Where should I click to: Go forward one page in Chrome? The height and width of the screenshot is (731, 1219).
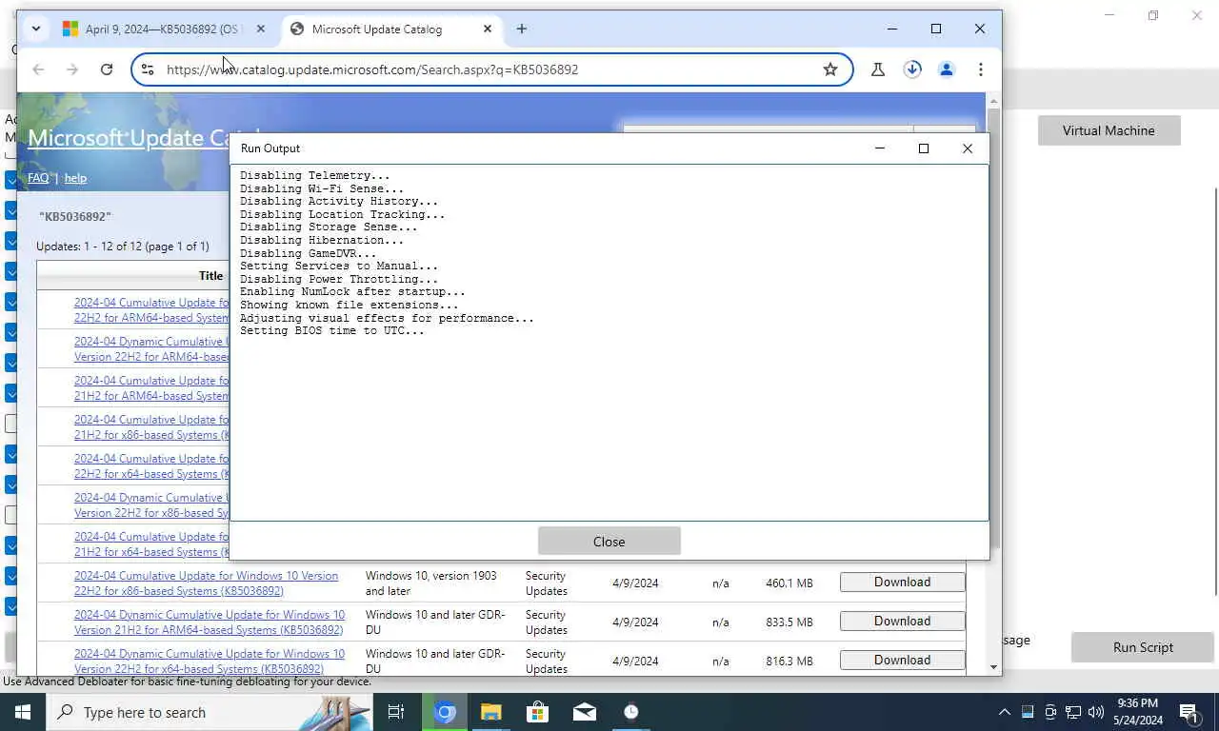72,69
